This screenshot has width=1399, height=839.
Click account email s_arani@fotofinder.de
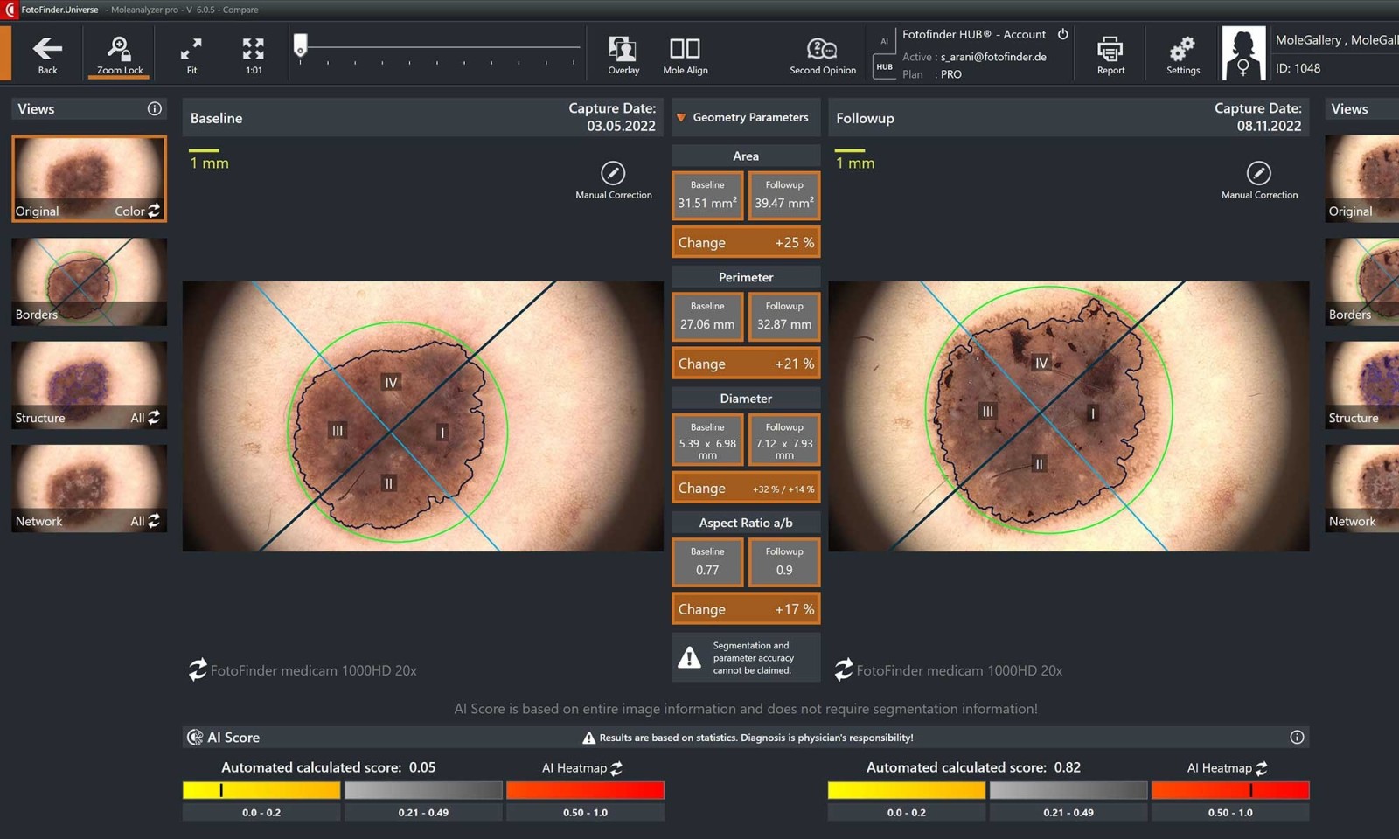[x=993, y=57]
